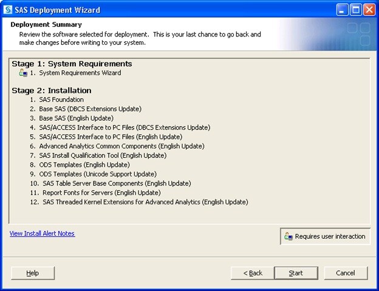Open Help for the deployment summary
Viewport: 379px width, 291px height.
tap(33, 273)
